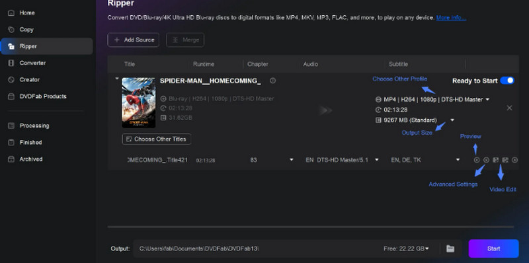
Task: Open Advanced Settings icon in title row
Action: click(x=486, y=160)
